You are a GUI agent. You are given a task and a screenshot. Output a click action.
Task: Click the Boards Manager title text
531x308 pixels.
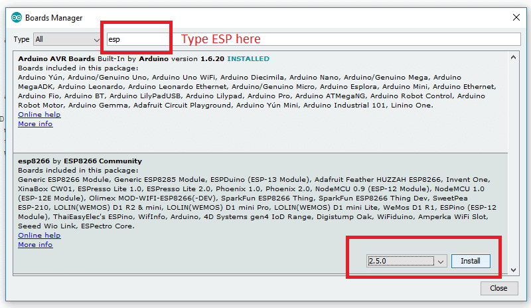point(54,18)
